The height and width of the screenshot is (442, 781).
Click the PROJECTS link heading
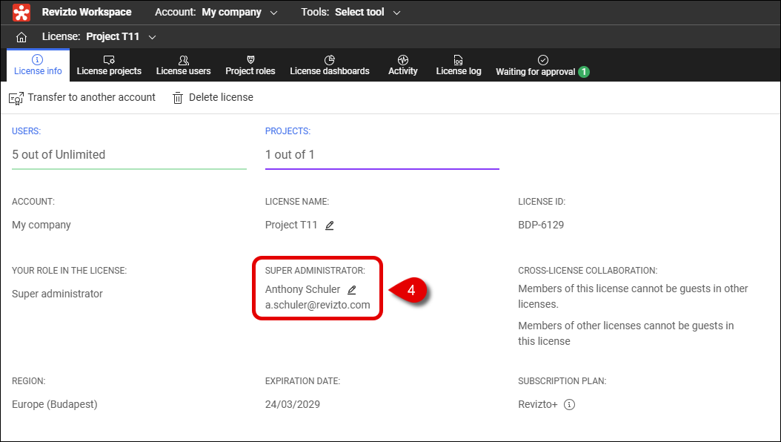point(288,131)
